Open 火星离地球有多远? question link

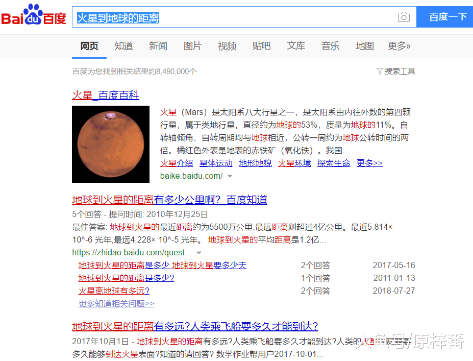click(114, 291)
